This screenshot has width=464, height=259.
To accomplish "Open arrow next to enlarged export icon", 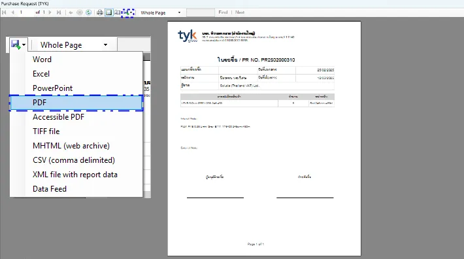I will (24, 45).
